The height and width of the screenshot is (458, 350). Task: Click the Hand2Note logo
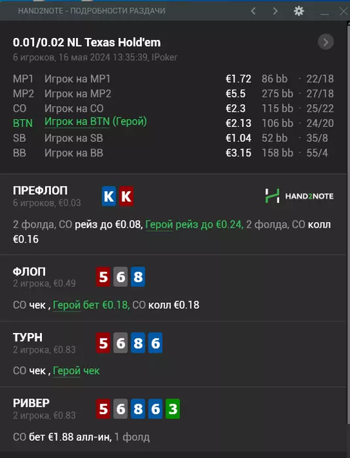(x=300, y=196)
